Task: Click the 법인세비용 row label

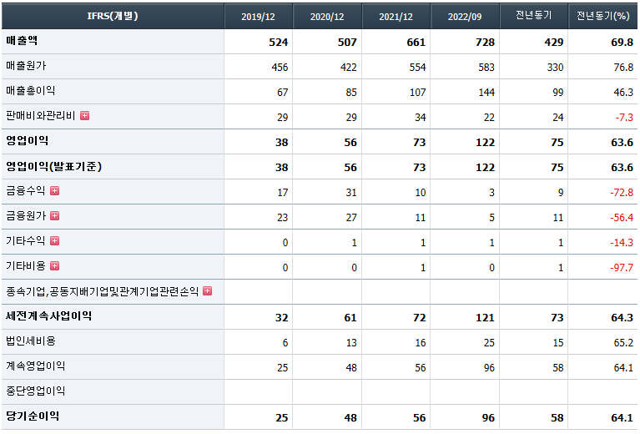Action: (x=31, y=341)
